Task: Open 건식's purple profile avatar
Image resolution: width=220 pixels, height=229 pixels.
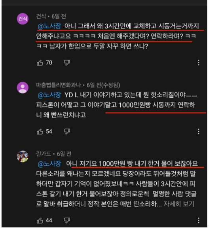Action: pyautogui.click(x=23, y=19)
